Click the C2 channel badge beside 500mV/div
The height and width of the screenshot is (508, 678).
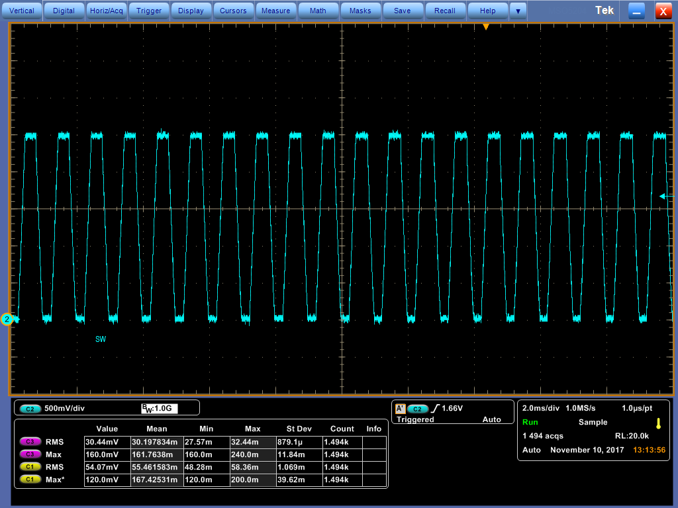point(30,409)
